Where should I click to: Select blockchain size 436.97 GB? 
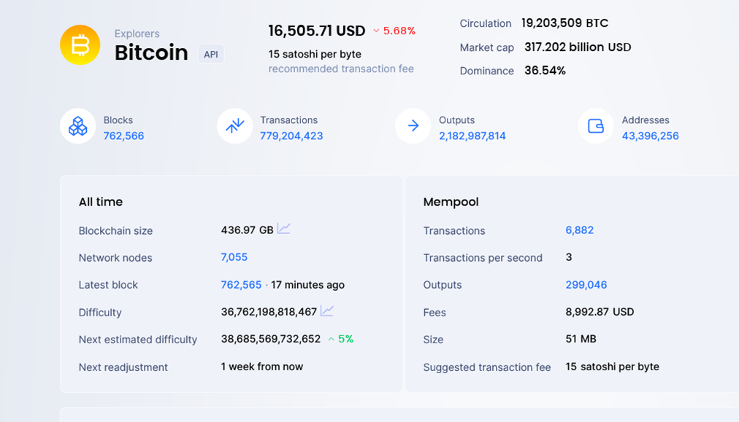coord(248,230)
